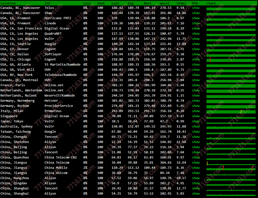Select 'Japan, Tokyo' location cell
The height and width of the screenshot is (198, 258).
[12, 121]
